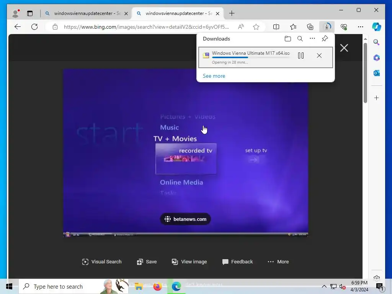Open the Edge profile icon
Viewport: 392px width, 294px height.
pos(16,13)
